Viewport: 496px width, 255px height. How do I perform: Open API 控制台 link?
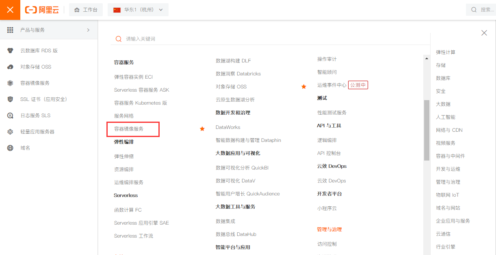click(x=329, y=153)
